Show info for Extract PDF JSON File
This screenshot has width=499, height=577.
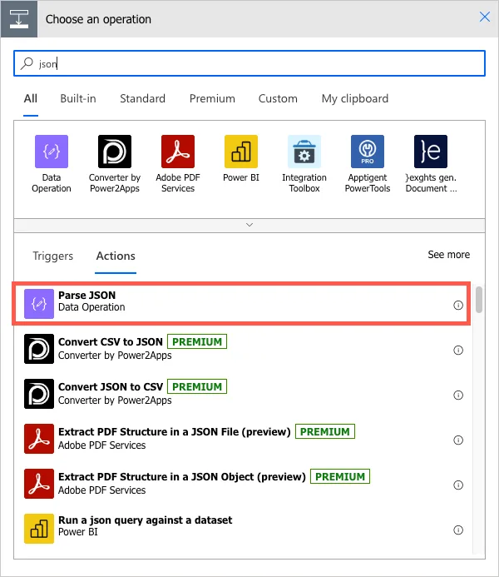[458, 440]
